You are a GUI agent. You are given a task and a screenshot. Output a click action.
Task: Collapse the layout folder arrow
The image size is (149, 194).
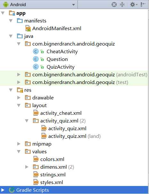(x=19, y=105)
